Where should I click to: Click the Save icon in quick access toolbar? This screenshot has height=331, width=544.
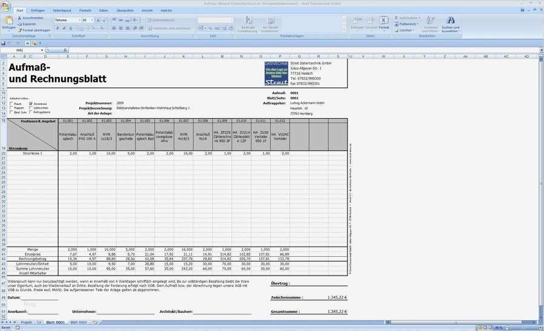(4, 43)
